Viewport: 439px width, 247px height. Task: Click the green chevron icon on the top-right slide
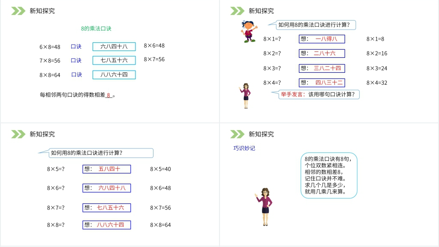pos(237,10)
